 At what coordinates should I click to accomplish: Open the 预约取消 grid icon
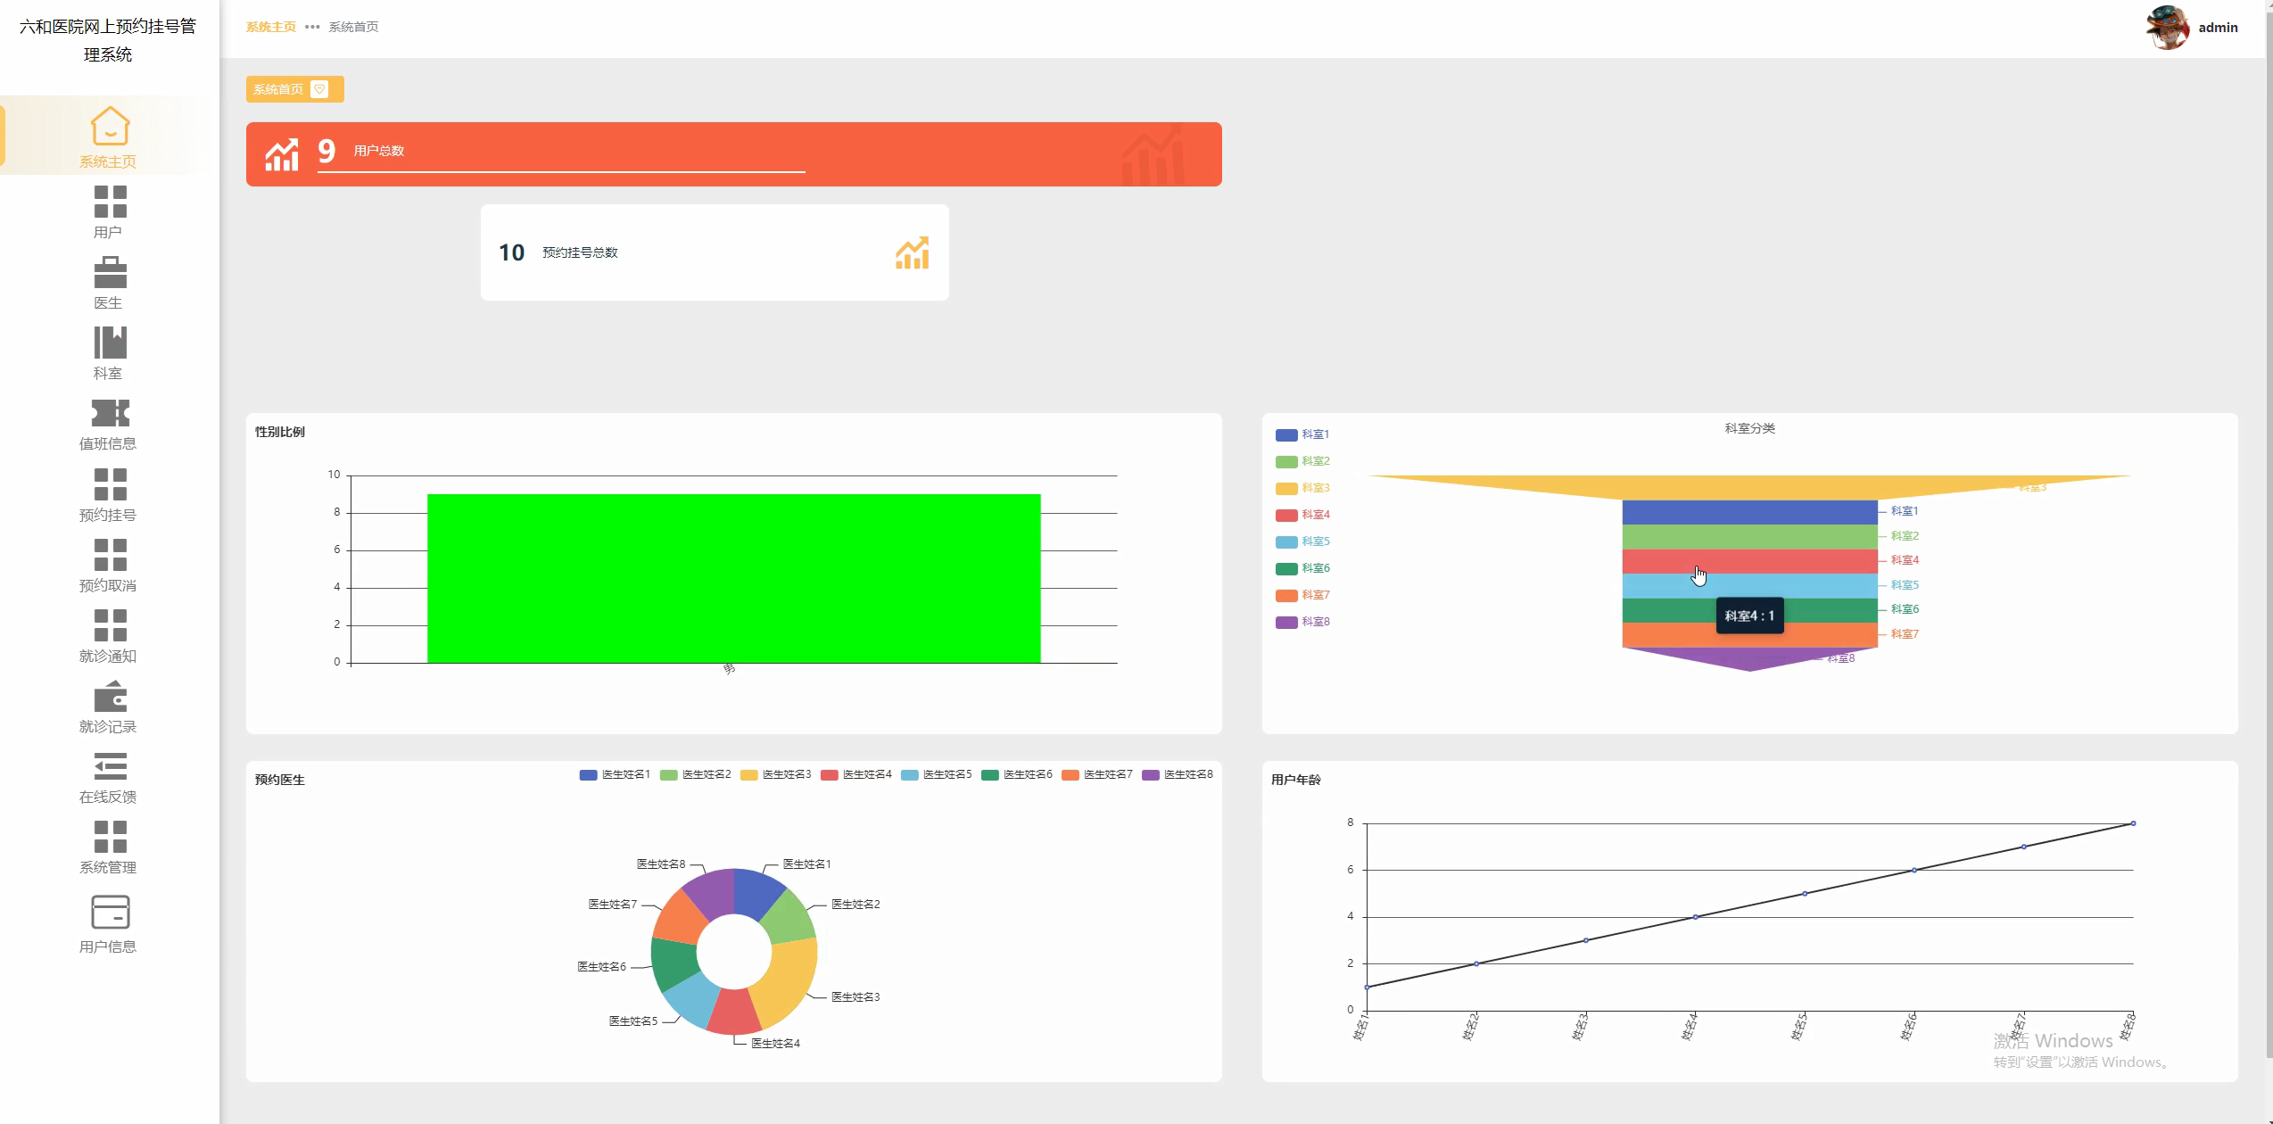click(110, 555)
